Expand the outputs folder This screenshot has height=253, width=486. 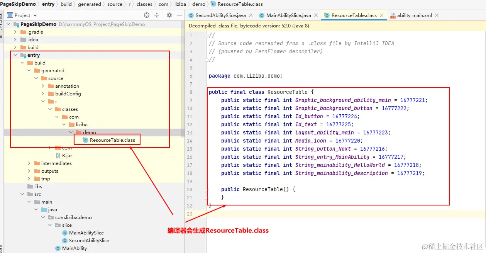pos(29,171)
